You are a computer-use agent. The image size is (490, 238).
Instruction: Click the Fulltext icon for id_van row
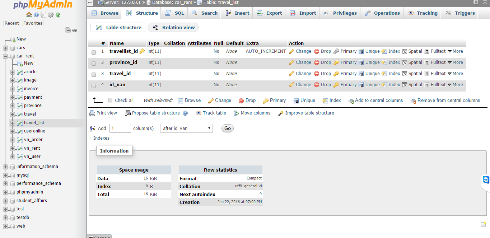426,85
